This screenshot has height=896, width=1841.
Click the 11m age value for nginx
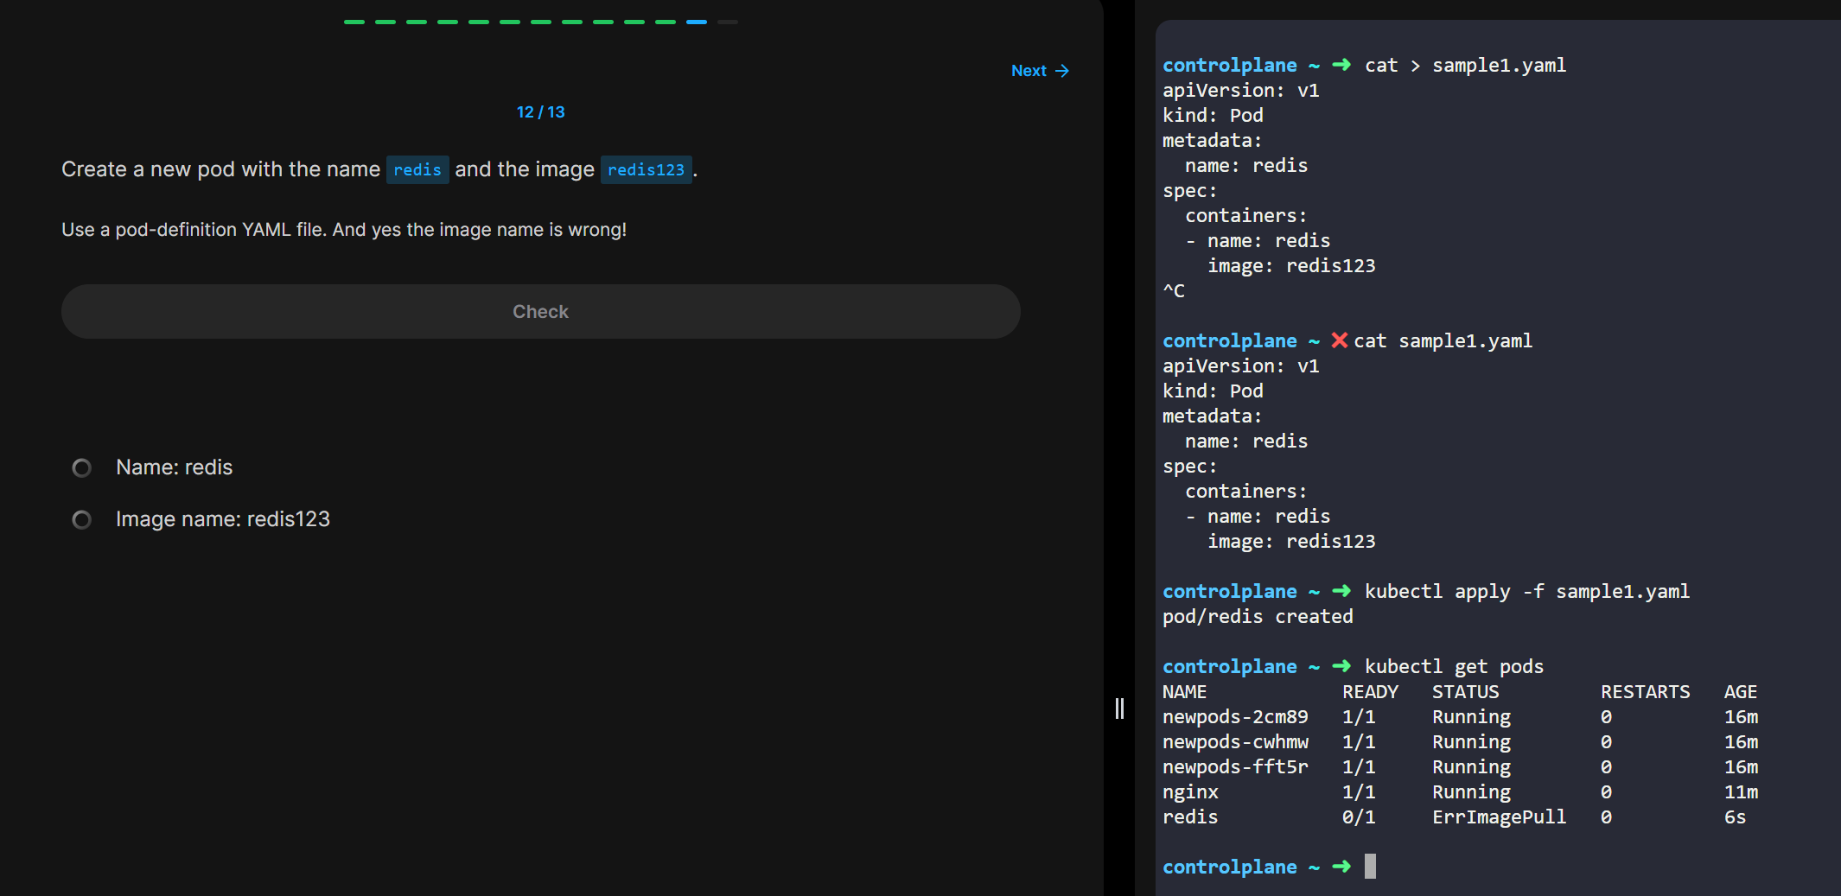[x=1741, y=792]
